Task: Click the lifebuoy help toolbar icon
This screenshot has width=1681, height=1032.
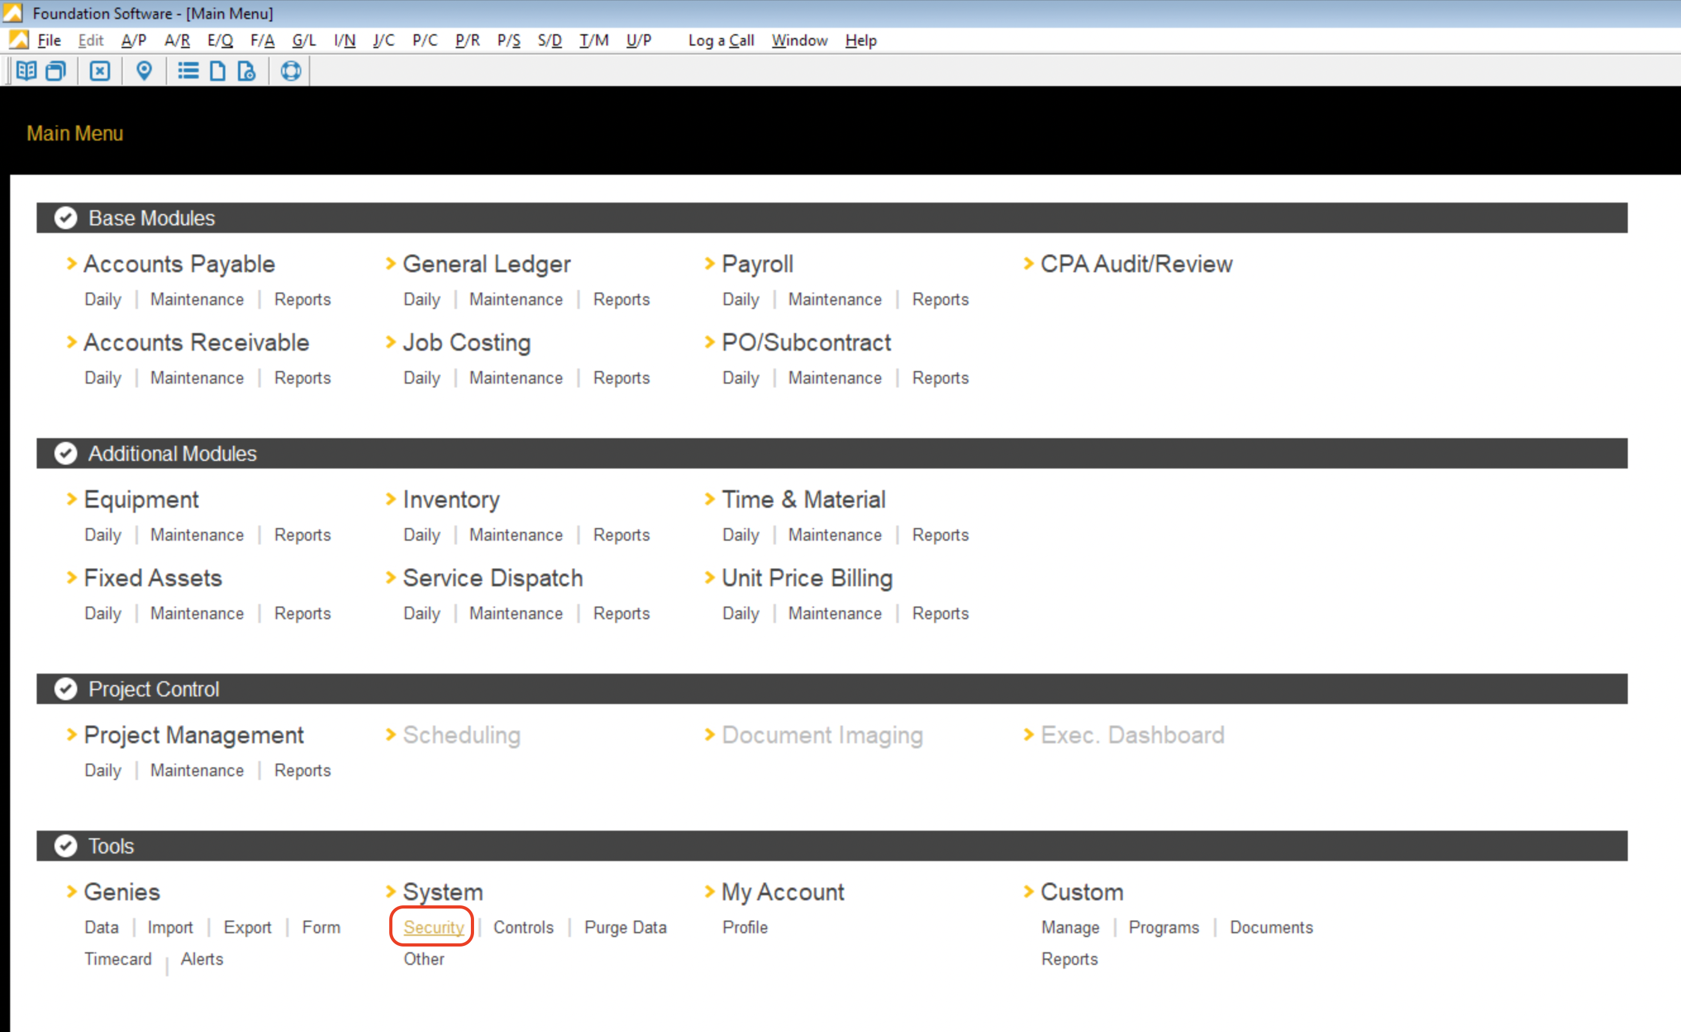Action: point(291,70)
